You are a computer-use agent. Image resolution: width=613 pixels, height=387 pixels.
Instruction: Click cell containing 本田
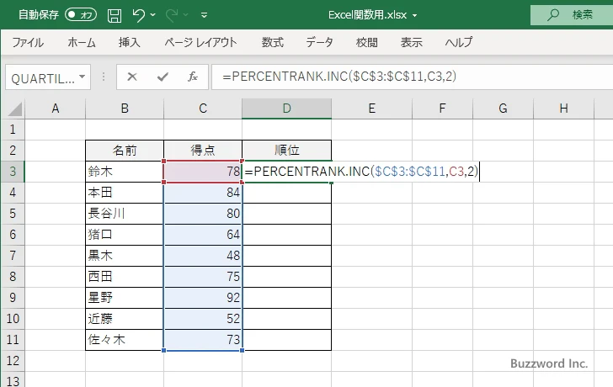tap(125, 193)
